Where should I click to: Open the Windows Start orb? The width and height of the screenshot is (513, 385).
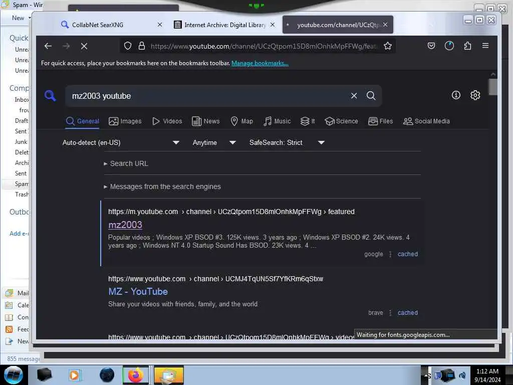pyautogui.click(x=13, y=375)
